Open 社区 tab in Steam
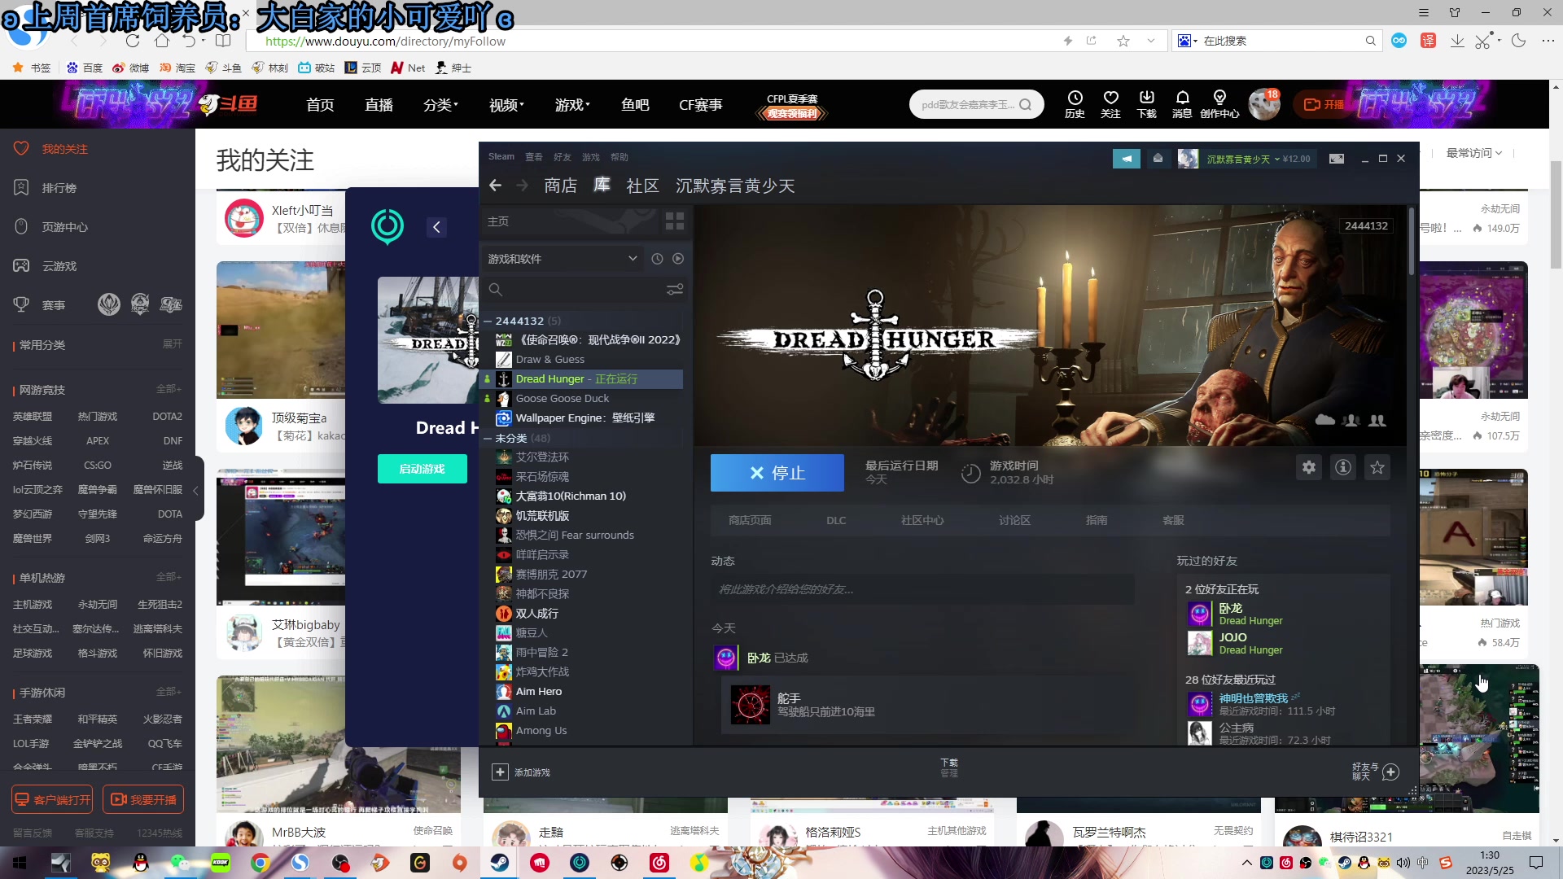The height and width of the screenshot is (879, 1563). click(642, 186)
